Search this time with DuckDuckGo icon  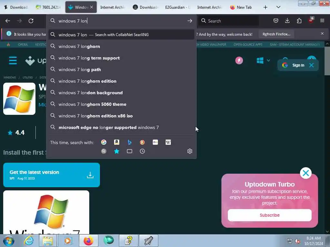click(142, 142)
